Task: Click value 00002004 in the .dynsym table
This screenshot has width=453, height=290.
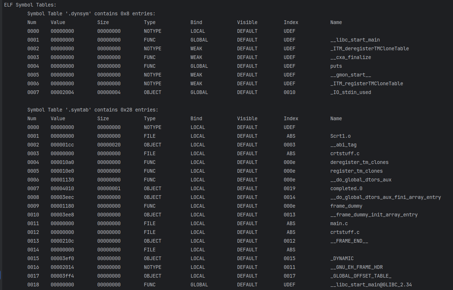Action: [62, 92]
